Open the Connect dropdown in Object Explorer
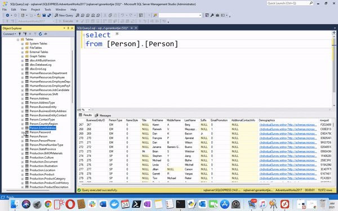Viewport: 338px width, 211px height. click(10, 34)
